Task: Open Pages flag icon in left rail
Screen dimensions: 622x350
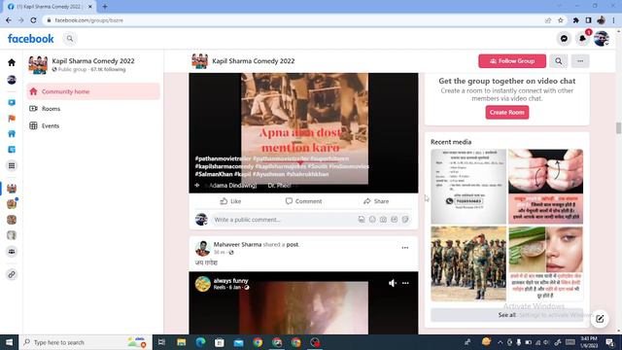Action: 12,119
